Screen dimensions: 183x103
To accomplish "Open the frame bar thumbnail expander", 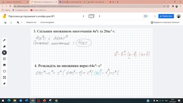I will tap(91, 16).
